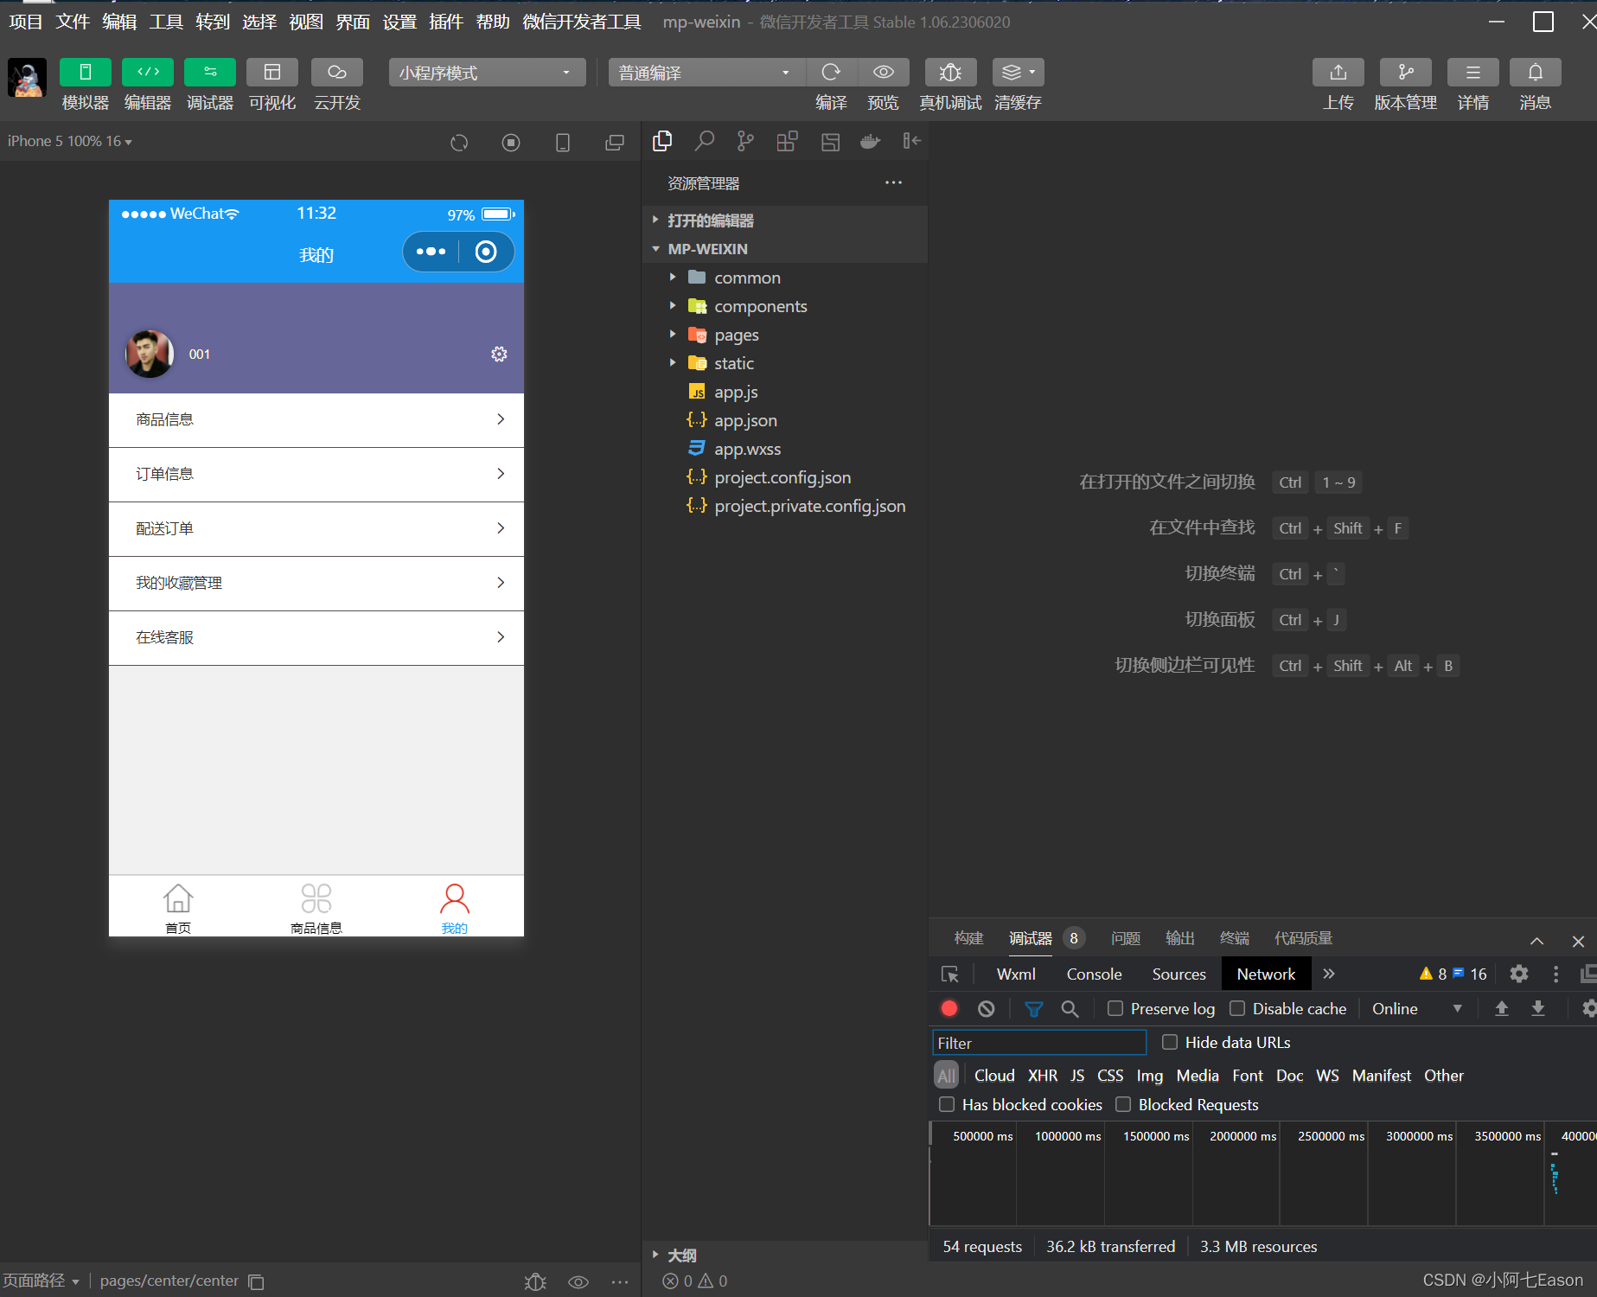
Task: Toggle the simulator (模拟器) panel button
Action: click(85, 73)
